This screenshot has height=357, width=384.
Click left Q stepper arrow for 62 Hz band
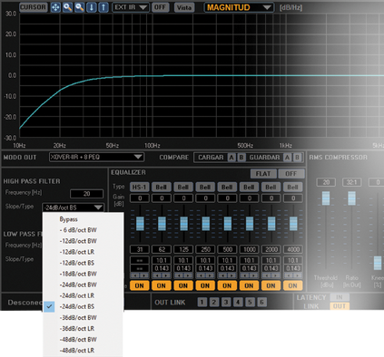pos(157,275)
